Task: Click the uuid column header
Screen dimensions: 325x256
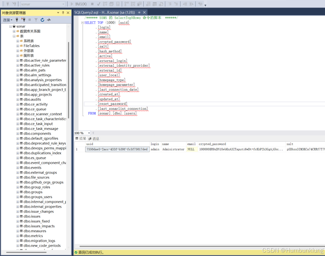Action: click(118, 144)
